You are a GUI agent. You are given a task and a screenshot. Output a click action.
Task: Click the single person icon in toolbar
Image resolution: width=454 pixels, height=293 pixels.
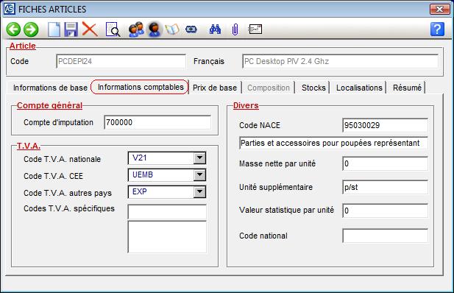(154, 29)
